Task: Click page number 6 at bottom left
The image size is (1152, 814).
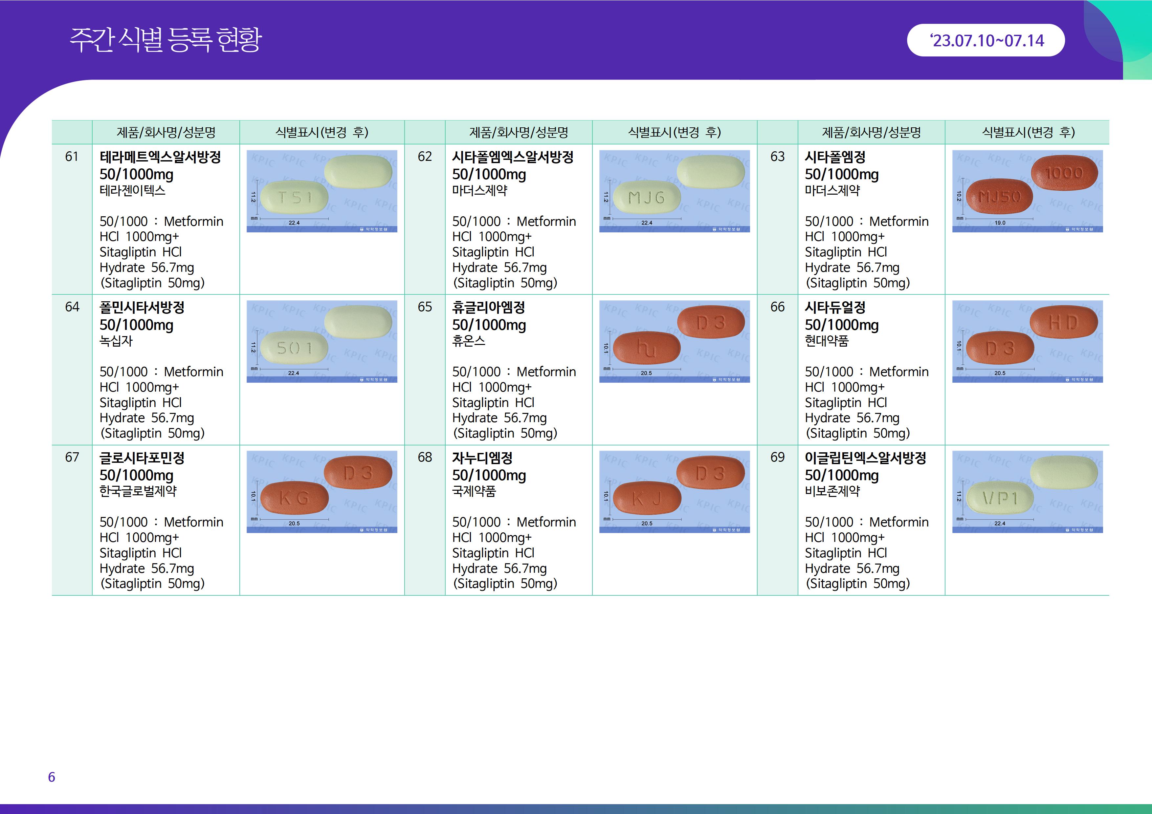Action: tap(51, 777)
